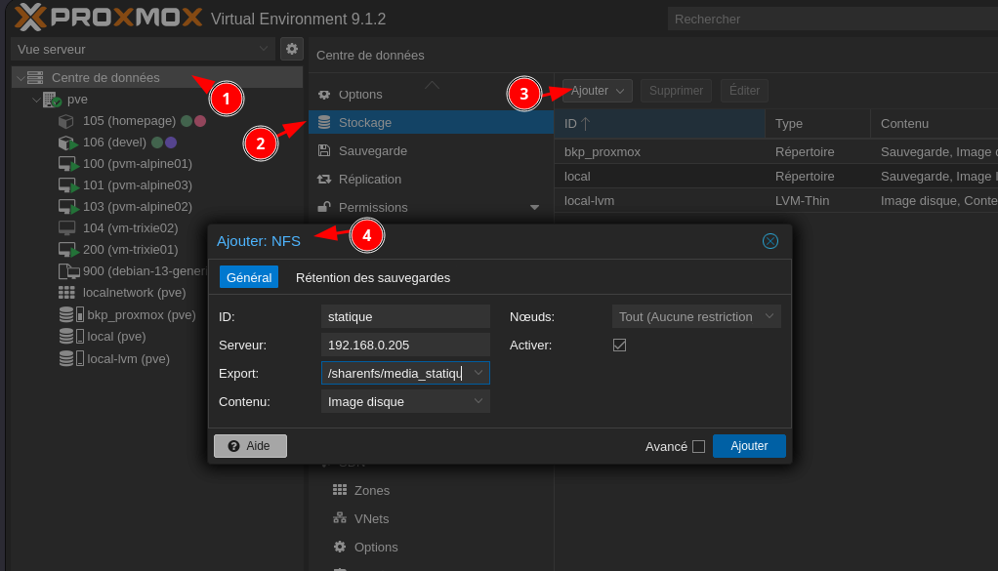998x571 pixels.
Task: Click the 100 (pvm-alpine01) VM icon
Action: tap(67, 164)
